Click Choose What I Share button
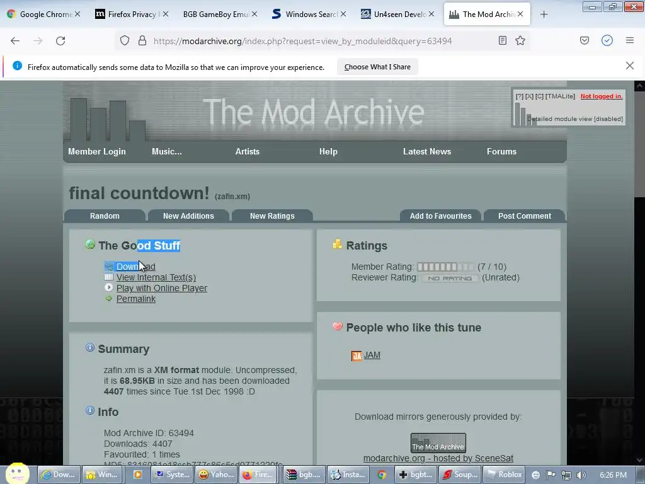645x484 pixels. click(377, 67)
